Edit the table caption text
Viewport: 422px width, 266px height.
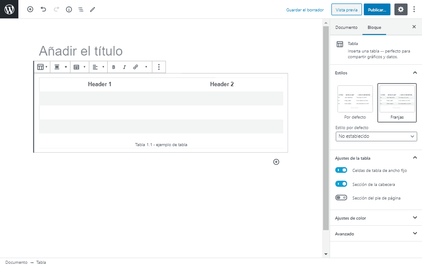pos(161,145)
